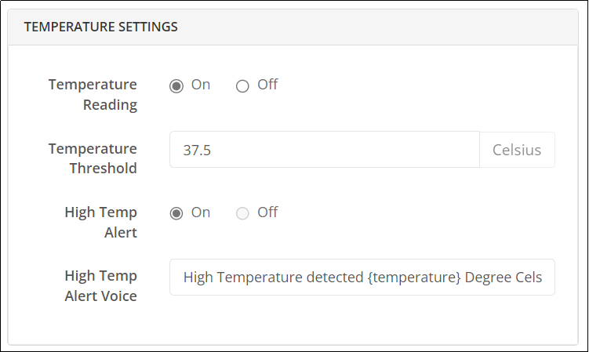The height and width of the screenshot is (352, 589).
Task: Place cursor on the 37.5 threshold value
Action: [197, 151]
